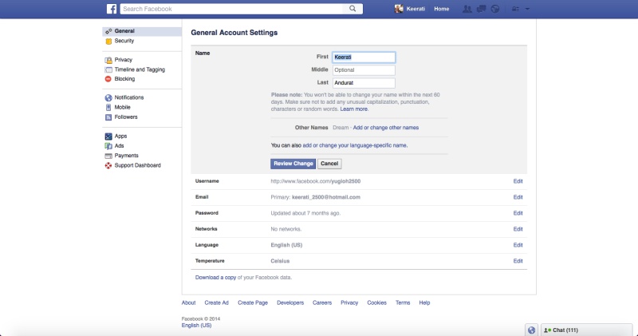
Task: Edit the Email row
Action: (518, 197)
